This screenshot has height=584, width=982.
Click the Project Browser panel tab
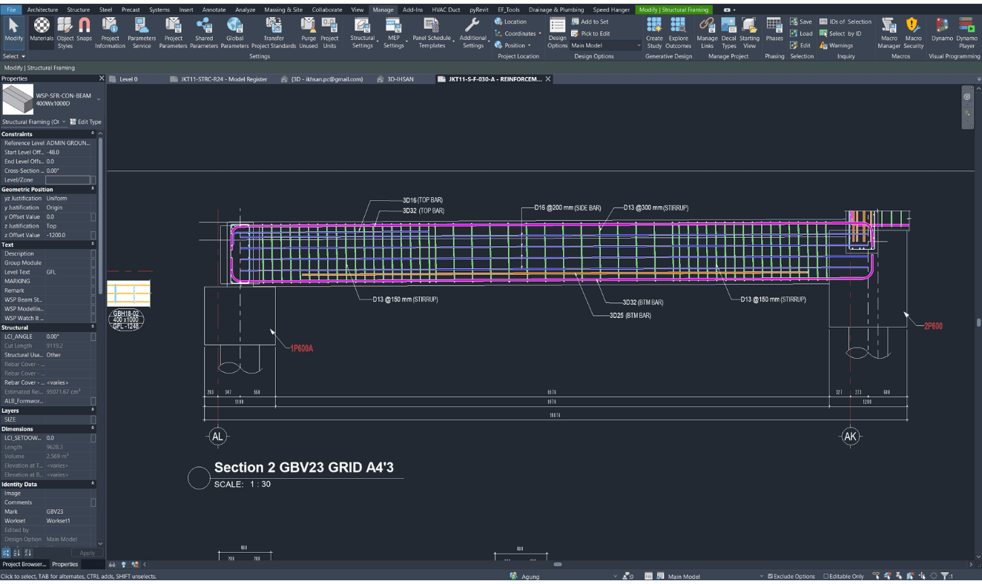pyautogui.click(x=24, y=564)
